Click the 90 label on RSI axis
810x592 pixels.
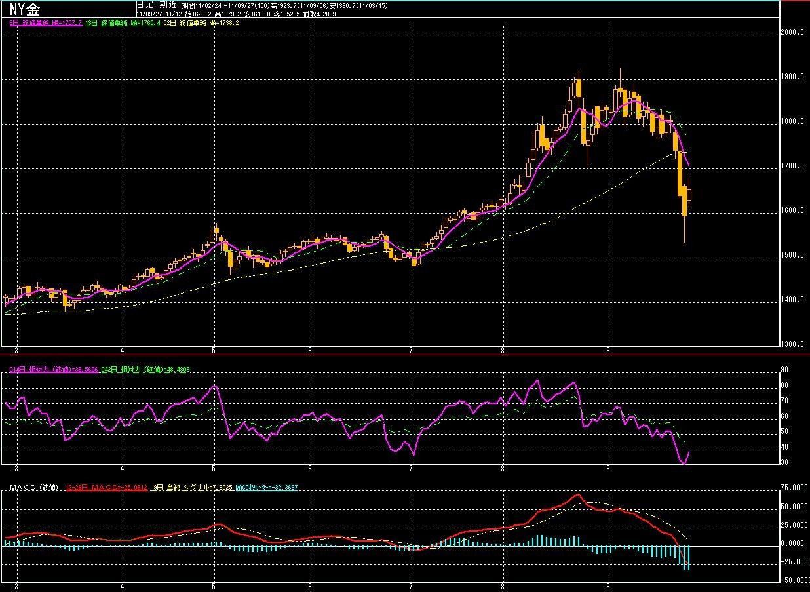(784, 370)
